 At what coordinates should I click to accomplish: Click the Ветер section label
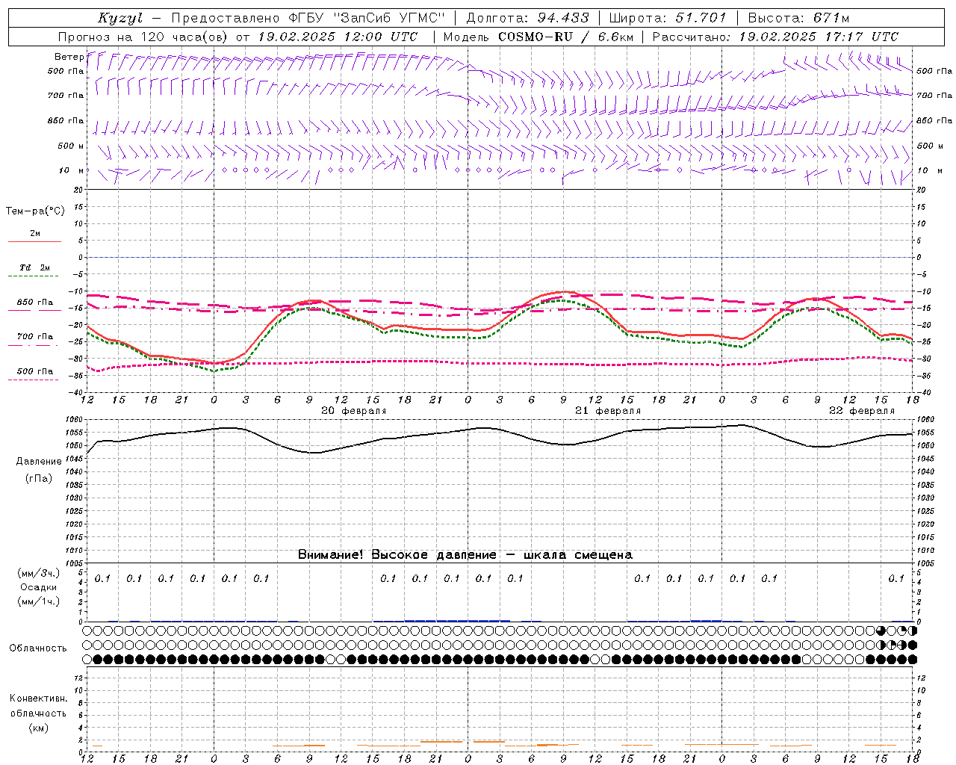(x=69, y=57)
